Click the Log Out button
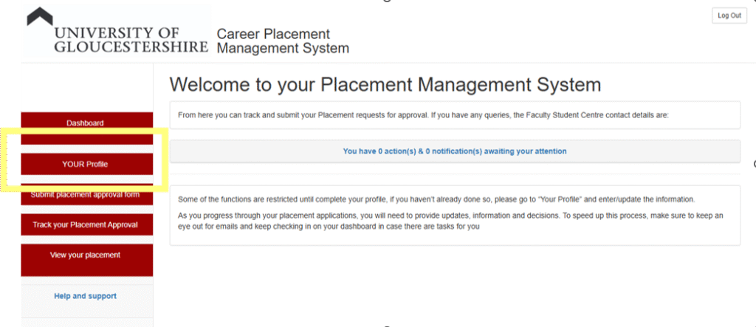This screenshot has height=327, width=756. point(729,16)
